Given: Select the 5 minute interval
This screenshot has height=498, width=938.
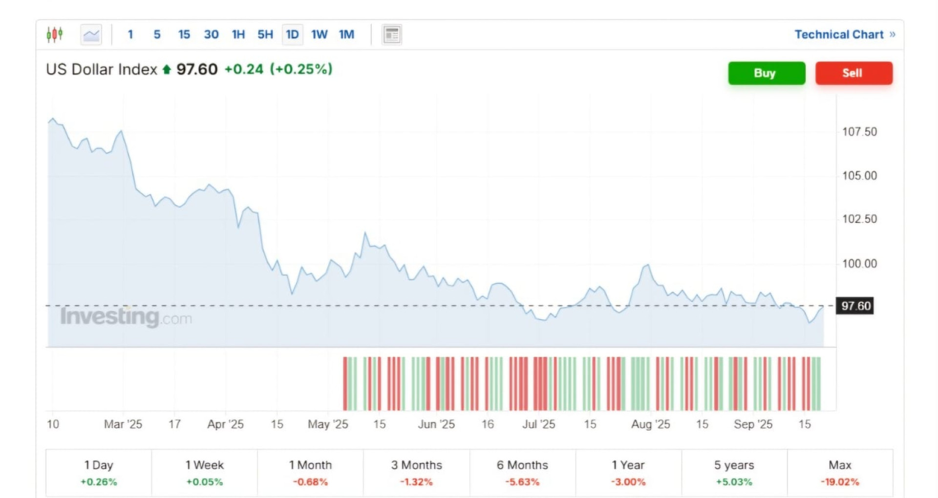Looking at the screenshot, I should coord(157,35).
